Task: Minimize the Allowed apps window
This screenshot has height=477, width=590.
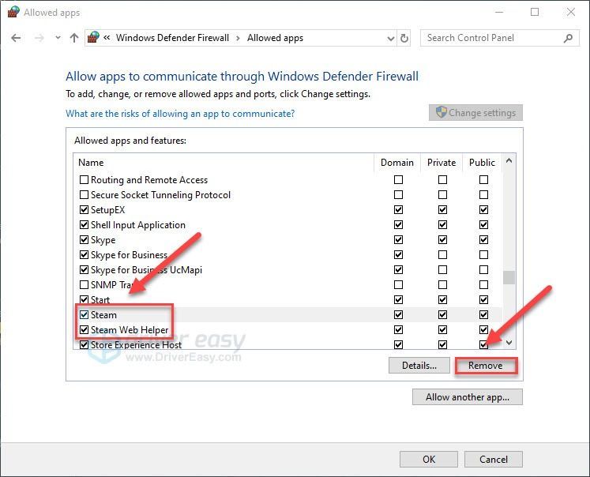Action: [x=499, y=12]
